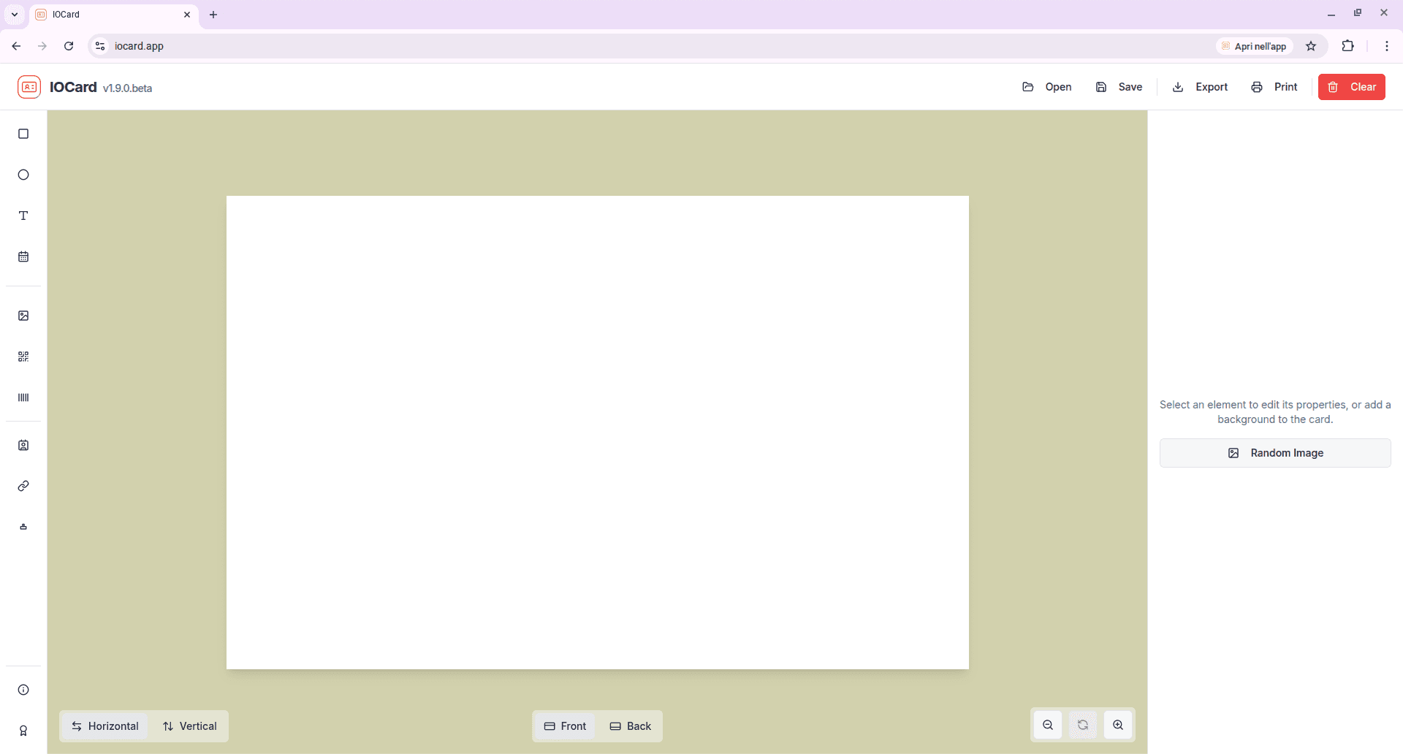This screenshot has width=1403, height=754.
Task: Select the circle shape tool
Action: pos(23,175)
